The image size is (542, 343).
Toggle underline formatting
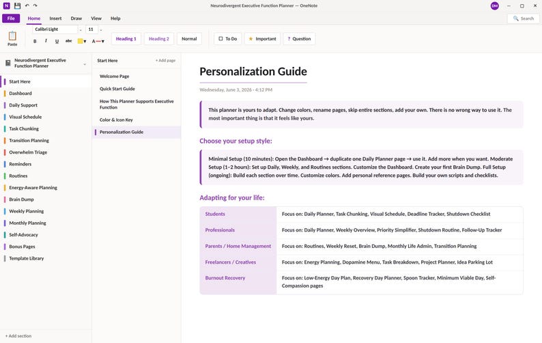point(57,41)
